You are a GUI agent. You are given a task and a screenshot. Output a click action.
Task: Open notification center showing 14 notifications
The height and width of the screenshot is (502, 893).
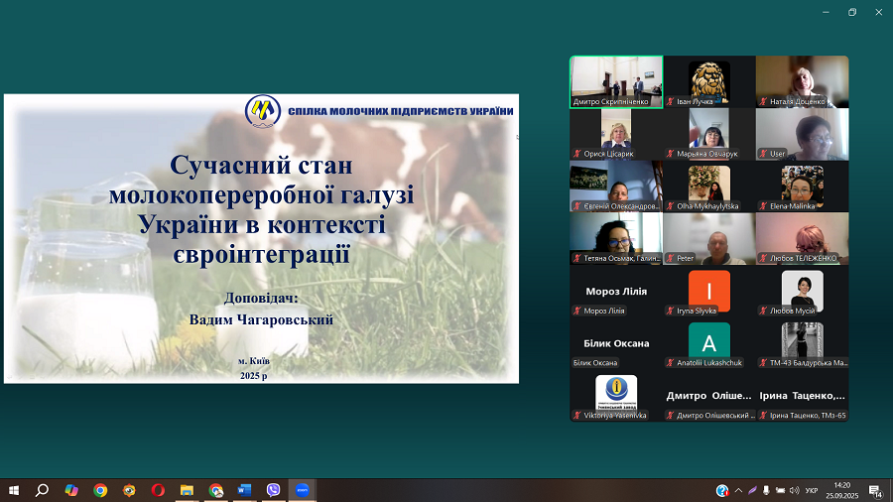tap(876, 491)
